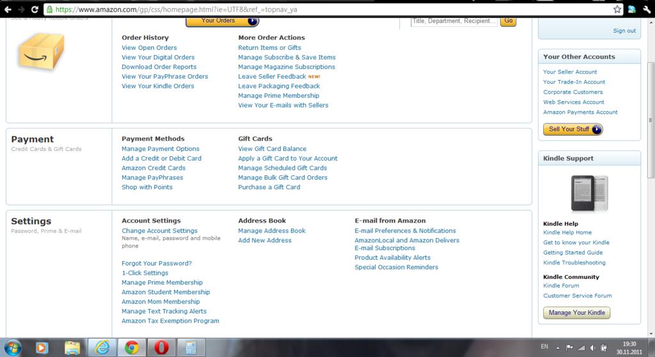Click the Go search button
Viewport: 655px width, 357px height.
(x=509, y=21)
